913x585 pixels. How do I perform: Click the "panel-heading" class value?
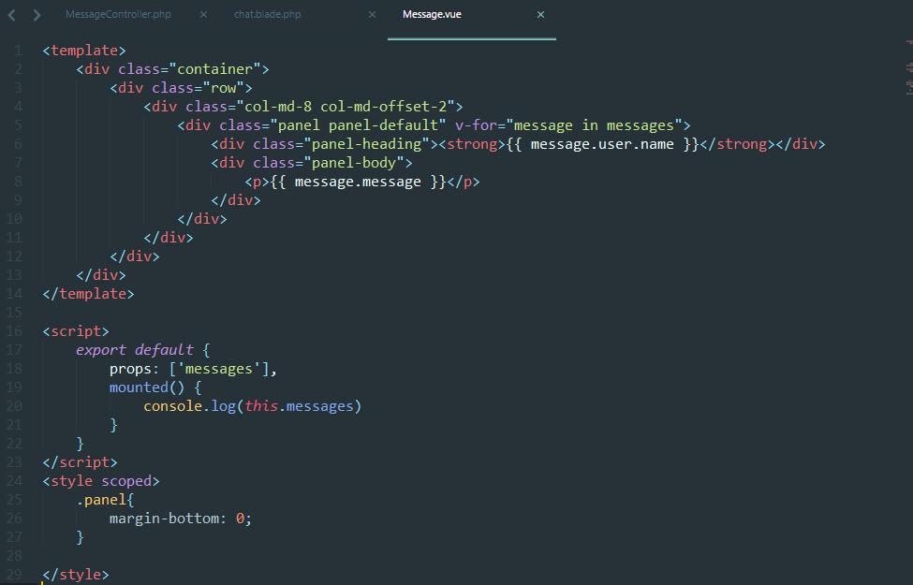[x=366, y=144]
